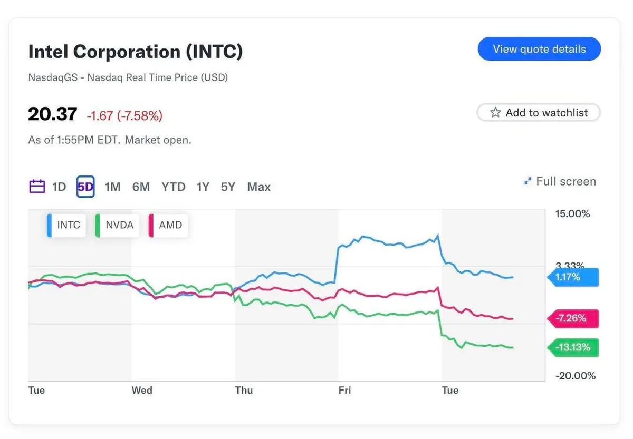Click the green -13.13% NVDA value tag
The width and height of the screenshot is (633, 439).
tap(573, 348)
